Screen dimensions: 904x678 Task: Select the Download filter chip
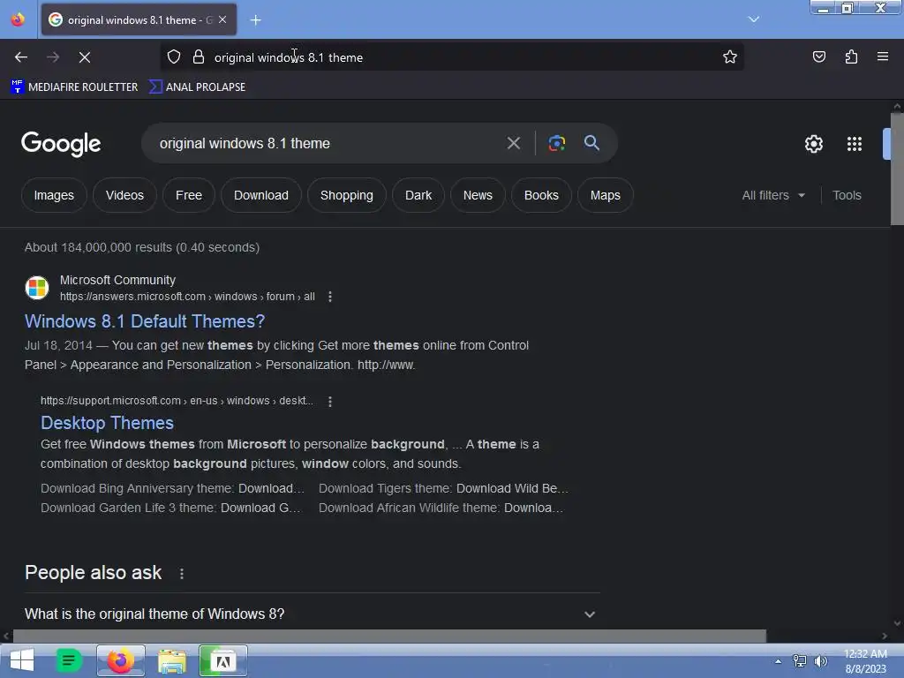click(x=261, y=195)
